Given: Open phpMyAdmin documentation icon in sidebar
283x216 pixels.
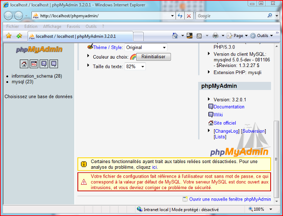Looking at the screenshot, I should (44, 64).
